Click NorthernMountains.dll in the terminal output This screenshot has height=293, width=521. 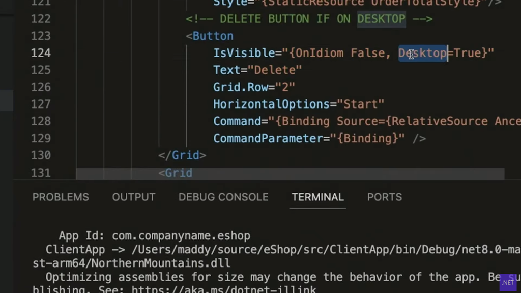pyautogui.click(x=160, y=263)
